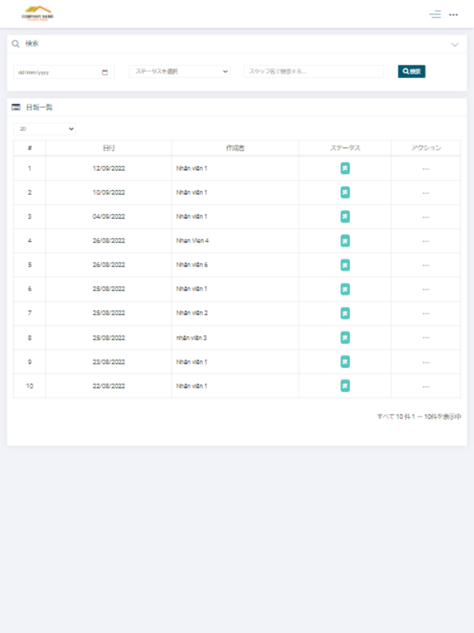This screenshot has width=474, height=633.
Task: Click the search magnifier icon in panel header
Action: point(16,44)
